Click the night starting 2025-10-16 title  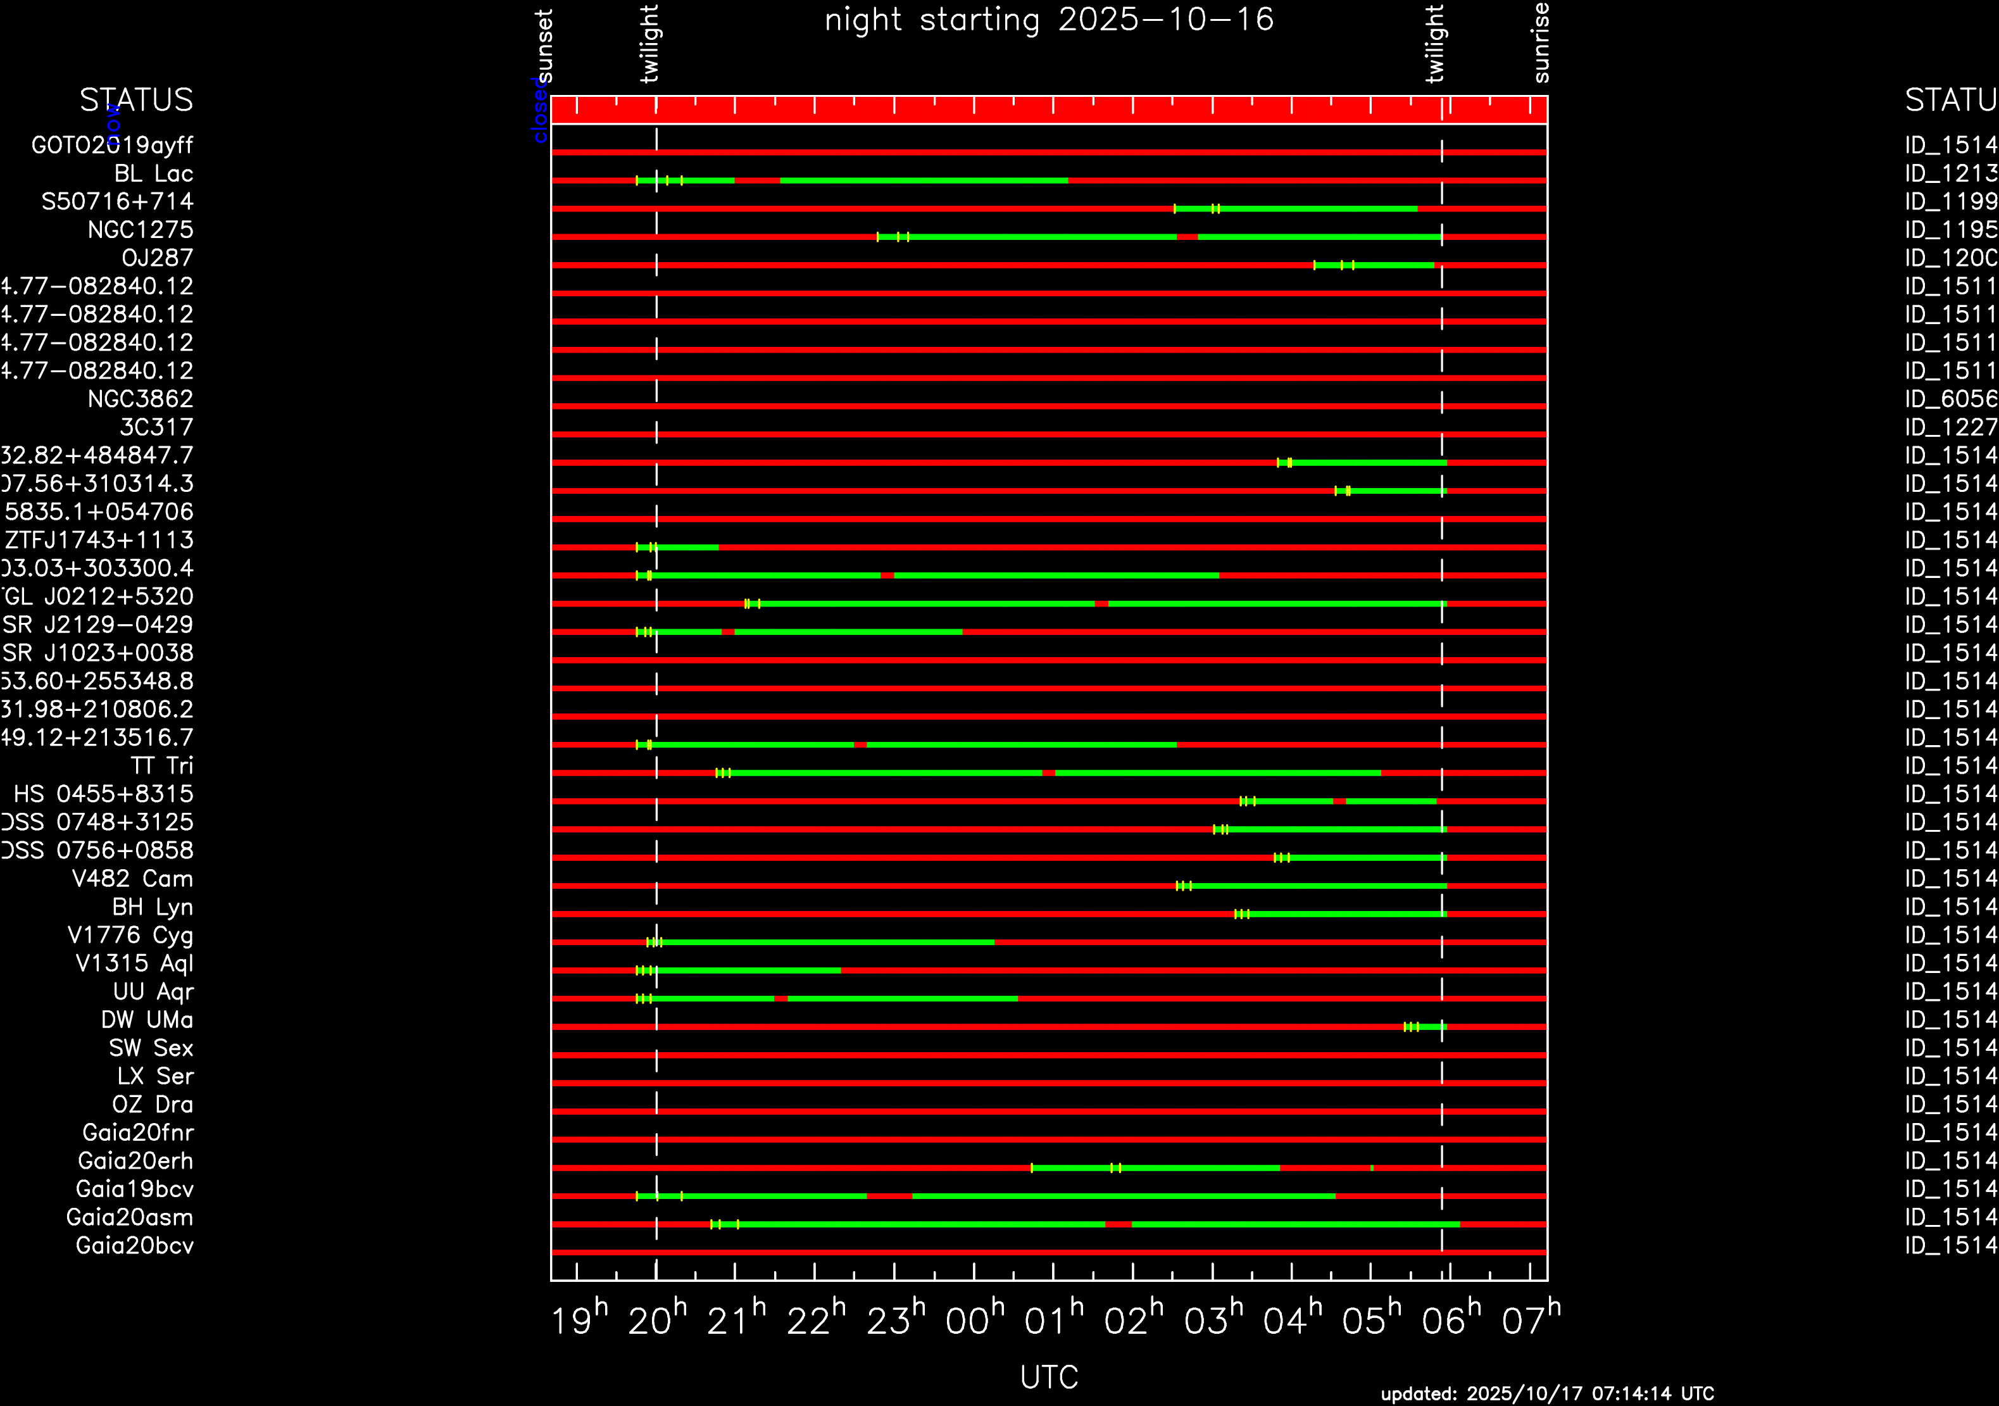1048,19
